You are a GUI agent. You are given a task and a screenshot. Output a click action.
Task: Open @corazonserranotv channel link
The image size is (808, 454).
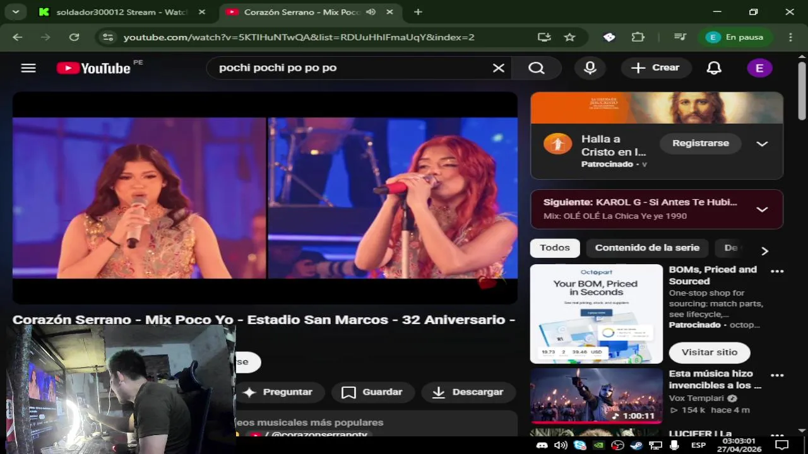point(316,435)
